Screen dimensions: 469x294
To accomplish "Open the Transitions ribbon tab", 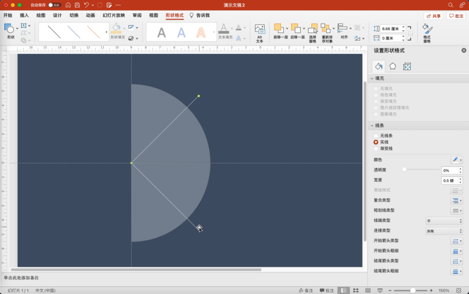I will coord(74,15).
